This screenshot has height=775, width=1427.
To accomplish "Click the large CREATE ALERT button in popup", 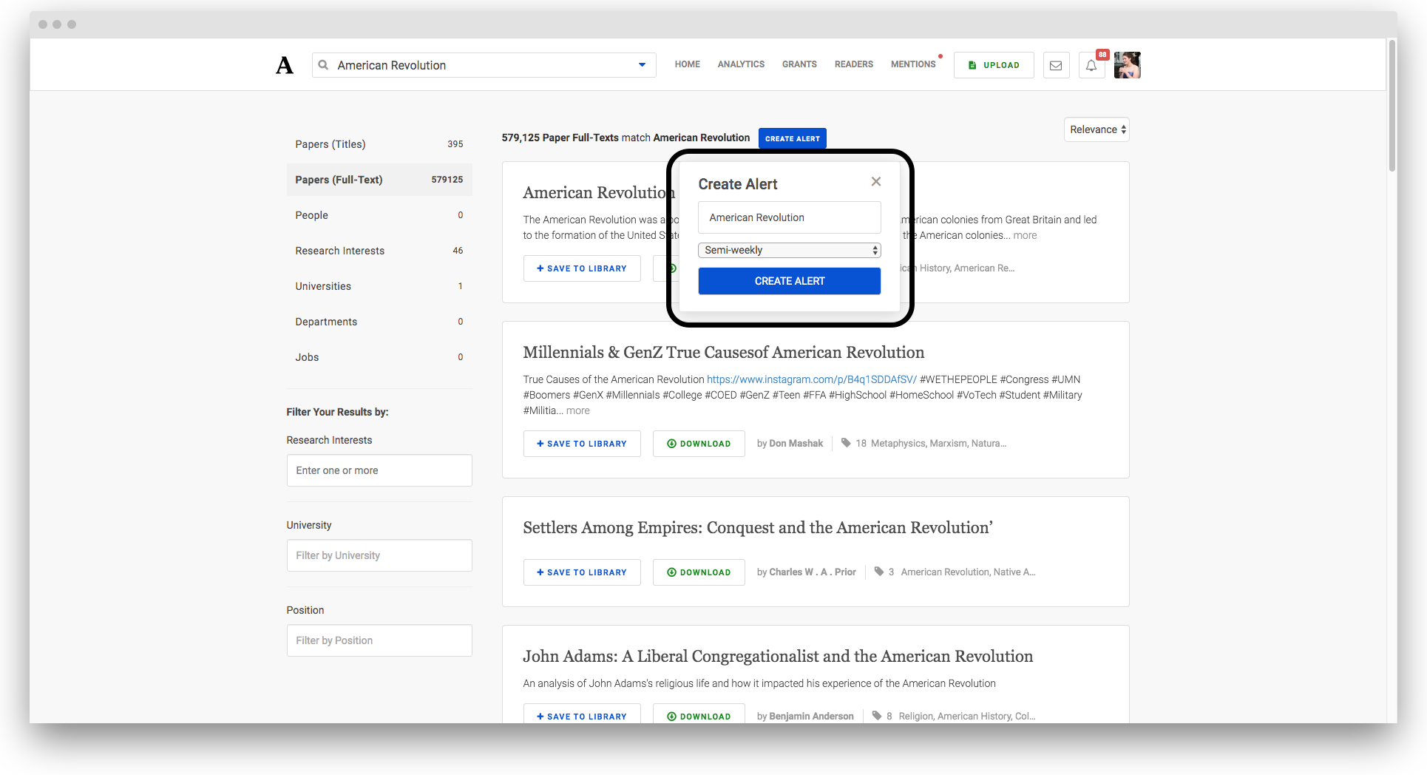I will (x=789, y=281).
